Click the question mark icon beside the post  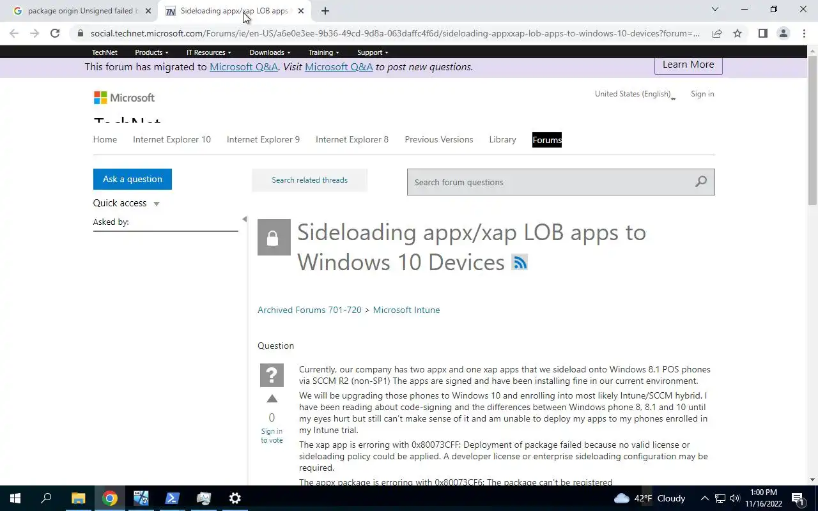[x=272, y=375]
